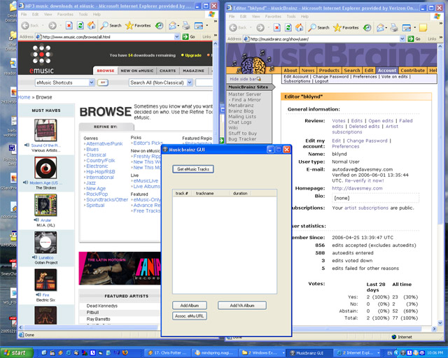Open Products tab on MusicBrainz

click(x=329, y=70)
